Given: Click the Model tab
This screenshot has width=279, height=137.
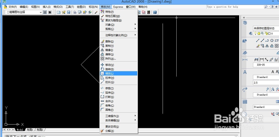Looking at the screenshot, I should [x=20, y=130].
